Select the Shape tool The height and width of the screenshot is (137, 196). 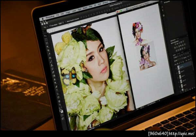tap(59, 97)
